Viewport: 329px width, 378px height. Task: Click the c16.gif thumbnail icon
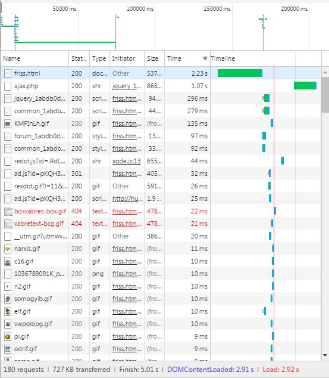point(8,261)
